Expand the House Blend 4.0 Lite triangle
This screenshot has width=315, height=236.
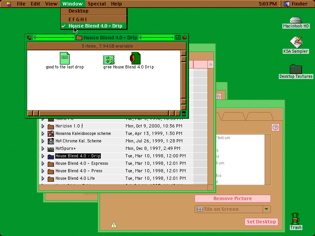[43, 178]
